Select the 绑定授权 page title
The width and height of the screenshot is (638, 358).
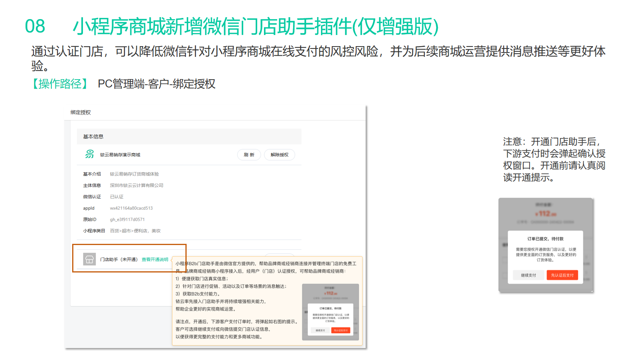point(81,113)
